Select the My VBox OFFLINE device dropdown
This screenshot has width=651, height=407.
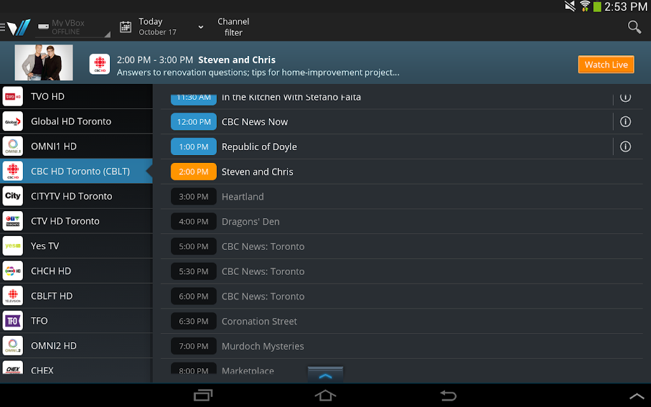pyautogui.click(x=72, y=27)
